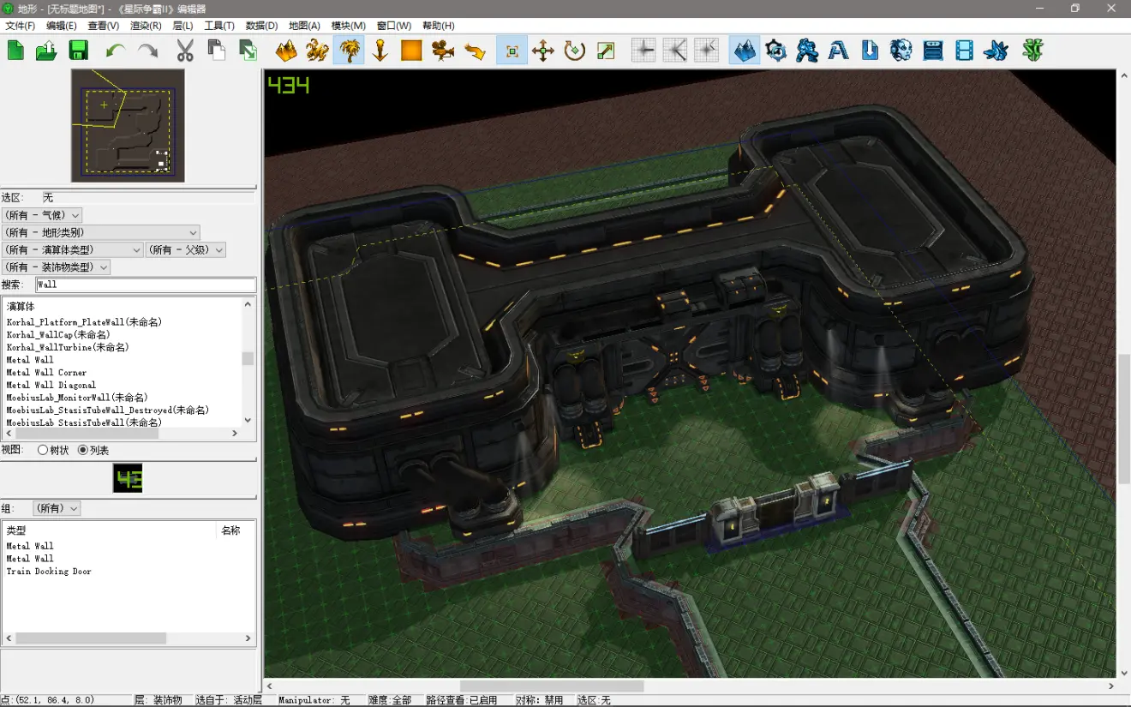This screenshot has height=707, width=1131.
Task: Open the 气候 climate filter dropdown
Action: (x=42, y=215)
